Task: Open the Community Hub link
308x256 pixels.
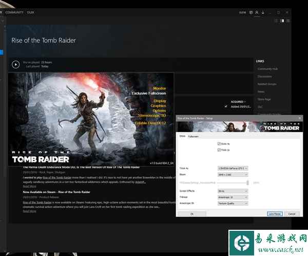Action: tap(267, 69)
